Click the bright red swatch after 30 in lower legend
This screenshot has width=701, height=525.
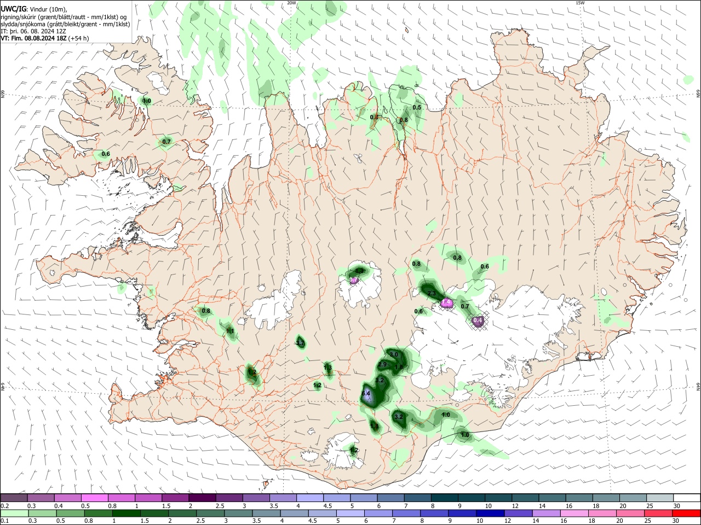pyautogui.click(x=686, y=513)
